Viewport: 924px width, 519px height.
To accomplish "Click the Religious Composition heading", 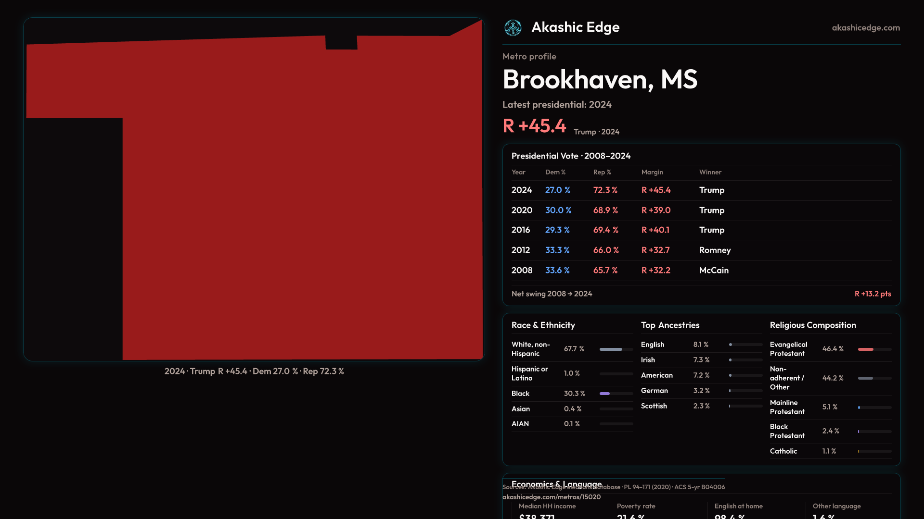I will 812,325.
